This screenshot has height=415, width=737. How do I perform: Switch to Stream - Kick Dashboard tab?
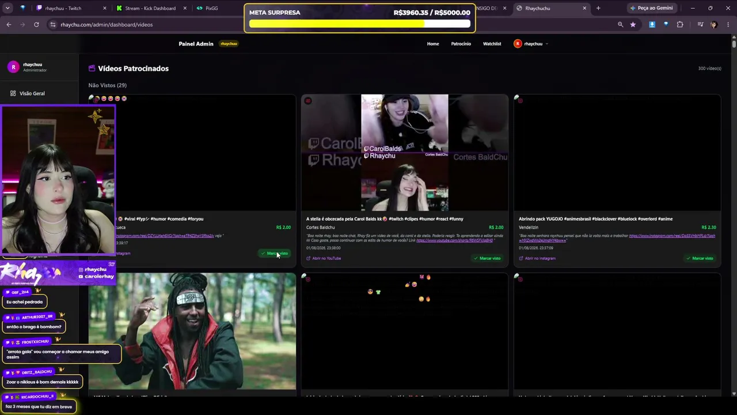pos(150,8)
